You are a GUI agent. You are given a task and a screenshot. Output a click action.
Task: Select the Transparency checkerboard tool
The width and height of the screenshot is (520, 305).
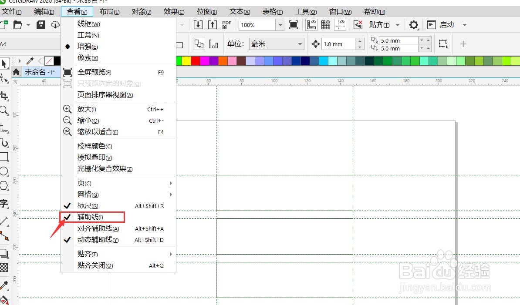[4, 268]
